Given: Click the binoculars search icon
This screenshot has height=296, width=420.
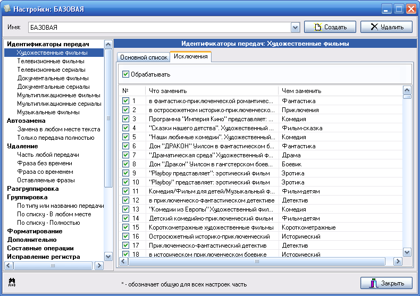Looking at the screenshot, I should pyautogui.click(x=12, y=282).
